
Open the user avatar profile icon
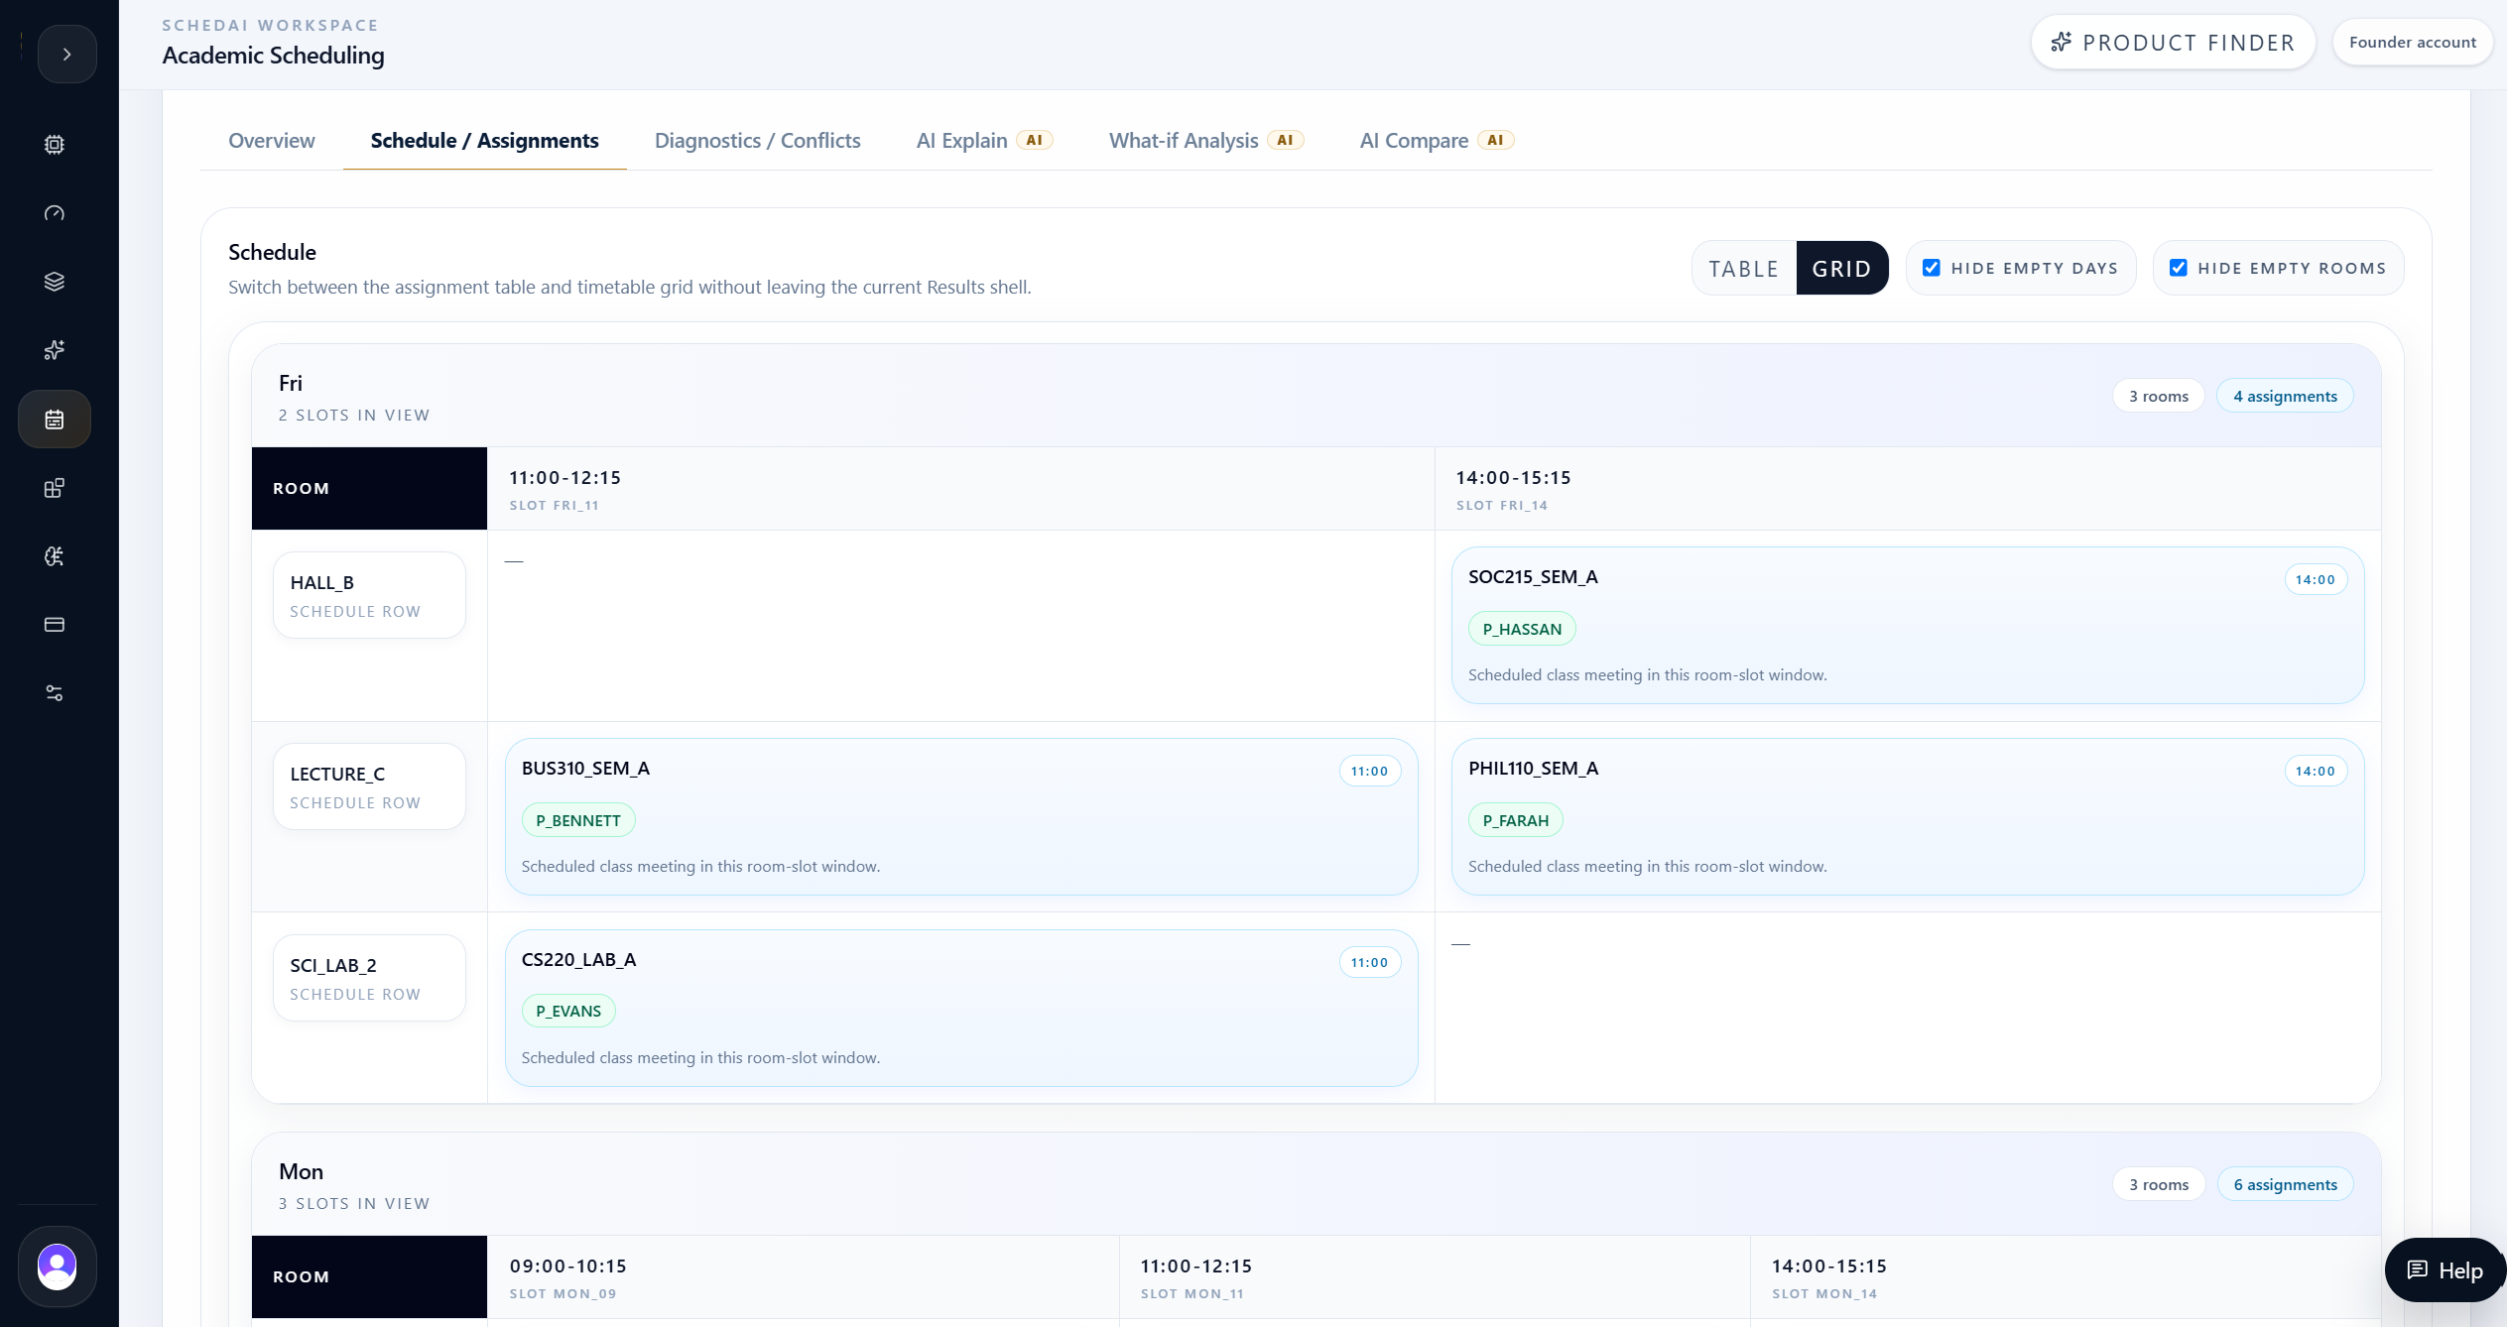57,1267
